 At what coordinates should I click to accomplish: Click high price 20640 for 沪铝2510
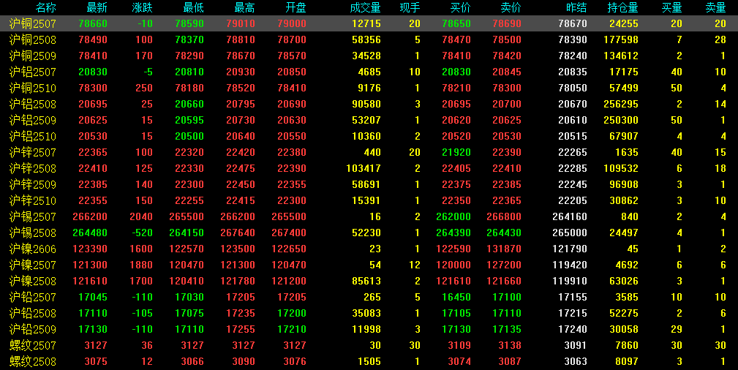[241, 136]
